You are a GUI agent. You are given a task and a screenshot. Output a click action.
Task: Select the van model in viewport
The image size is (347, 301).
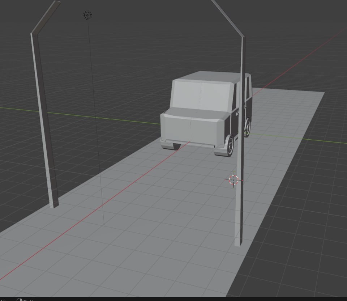click(206, 113)
